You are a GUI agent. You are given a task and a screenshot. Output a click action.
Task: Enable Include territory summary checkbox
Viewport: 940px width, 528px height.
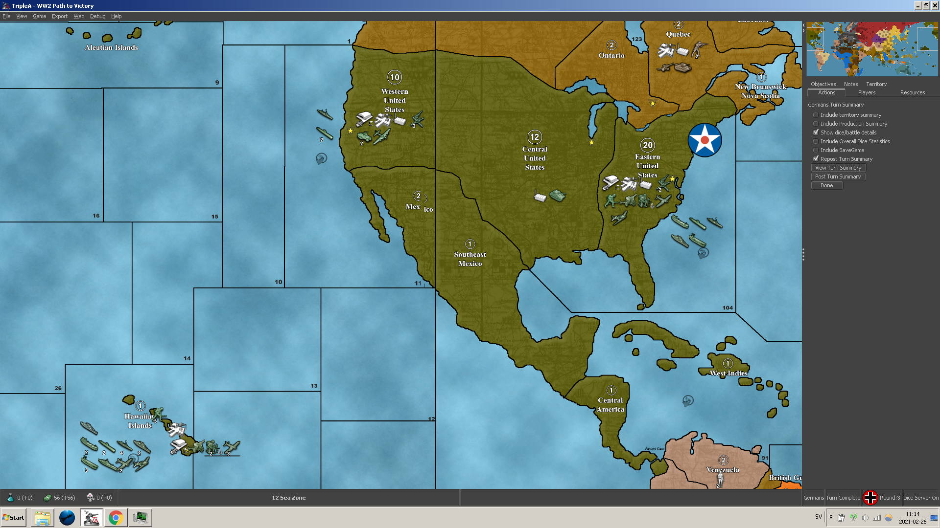pyautogui.click(x=816, y=115)
